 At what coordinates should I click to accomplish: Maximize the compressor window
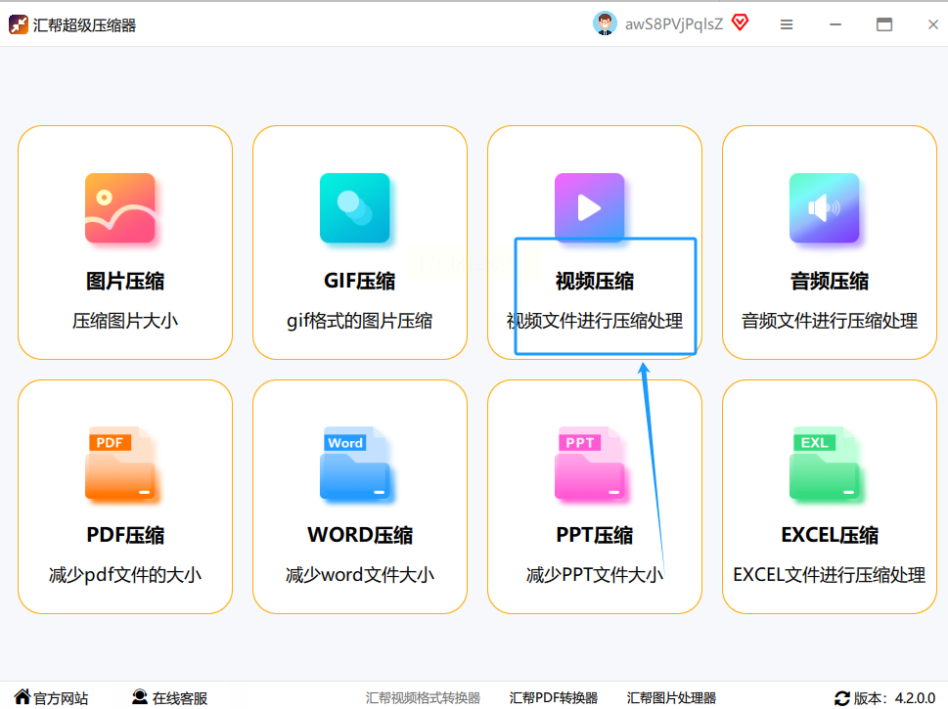[x=884, y=24]
